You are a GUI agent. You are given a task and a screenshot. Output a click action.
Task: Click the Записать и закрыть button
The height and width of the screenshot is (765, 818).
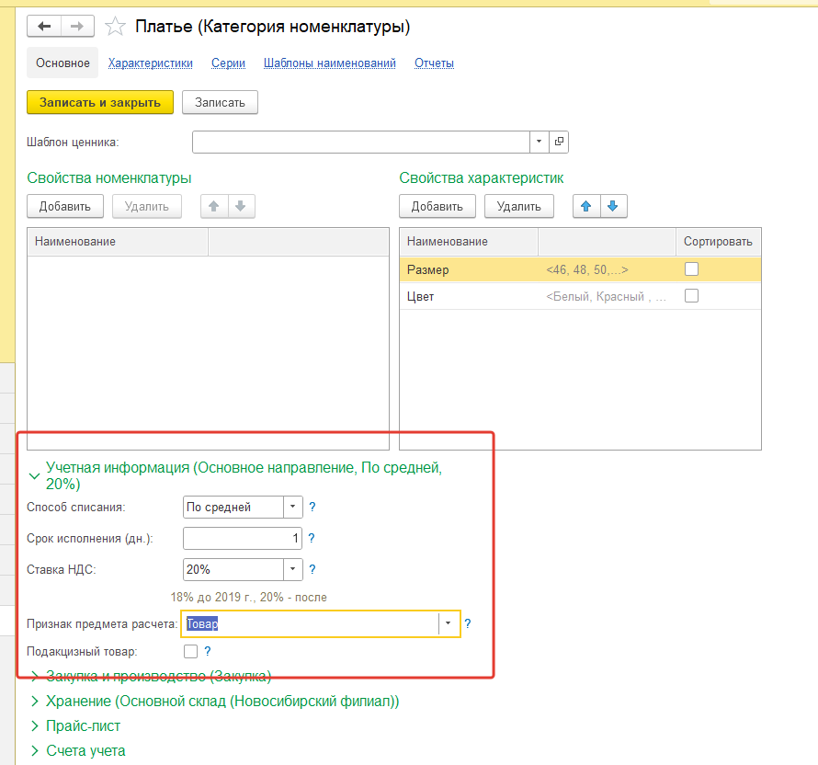pyautogui.click(x=100, y=102)
